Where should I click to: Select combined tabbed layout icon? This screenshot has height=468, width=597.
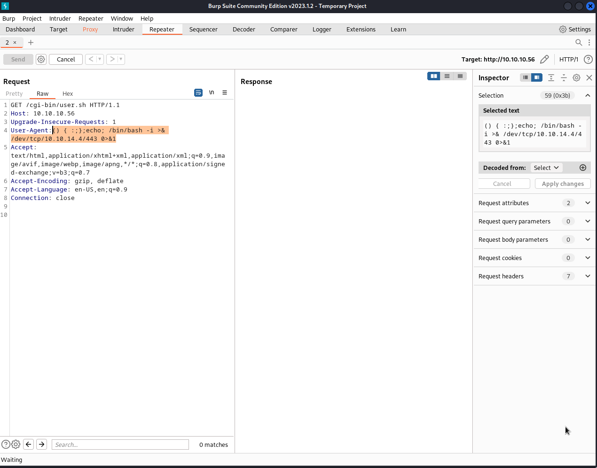(x=460, y=76)
